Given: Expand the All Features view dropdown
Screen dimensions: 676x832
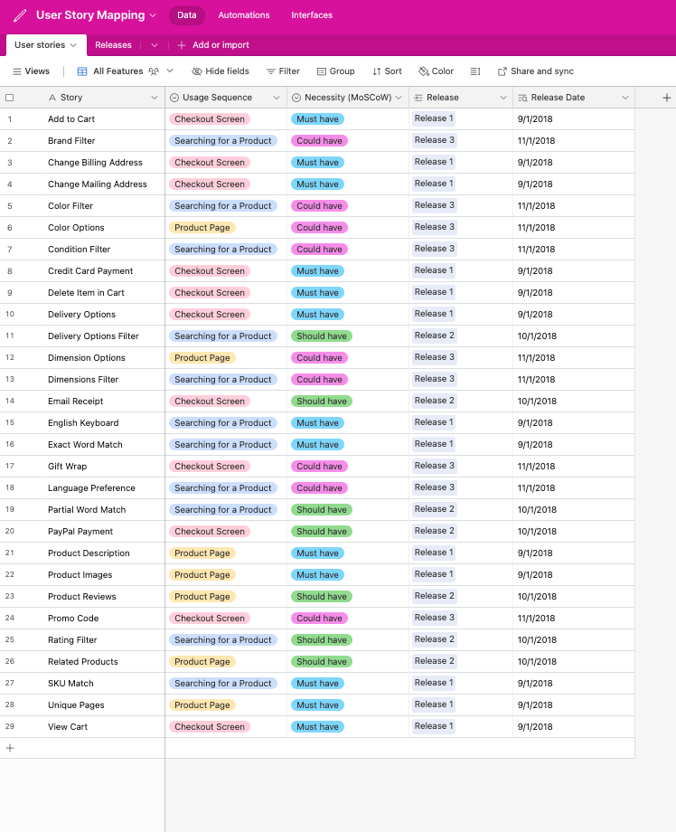Looking at the screenshot, I should (x=170, y=71).
